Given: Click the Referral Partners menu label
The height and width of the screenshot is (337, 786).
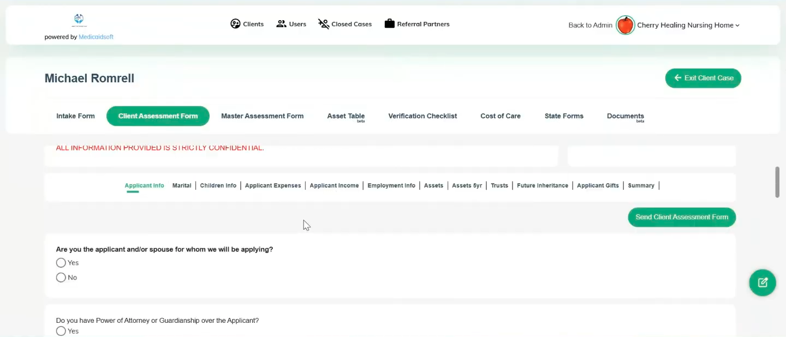Looking at the screenshot, I should point(423,24).
